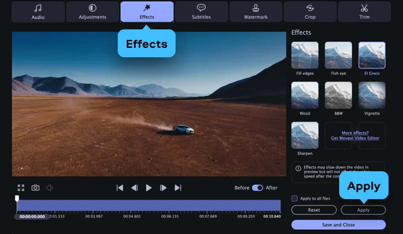This screenshot has height=234, width=403.
Task: Play the video preview
Action: tap(149, 188)
